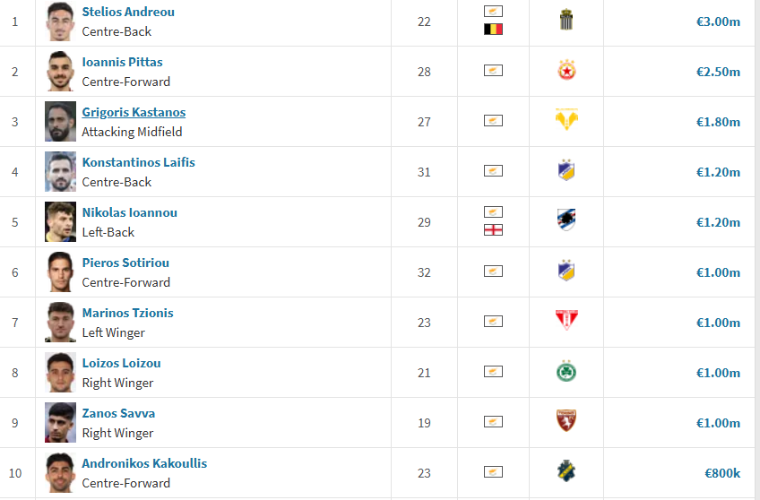
Task: Open Nikolas Ioannou's Sampdoria club crest
Action: click(566, 220)
